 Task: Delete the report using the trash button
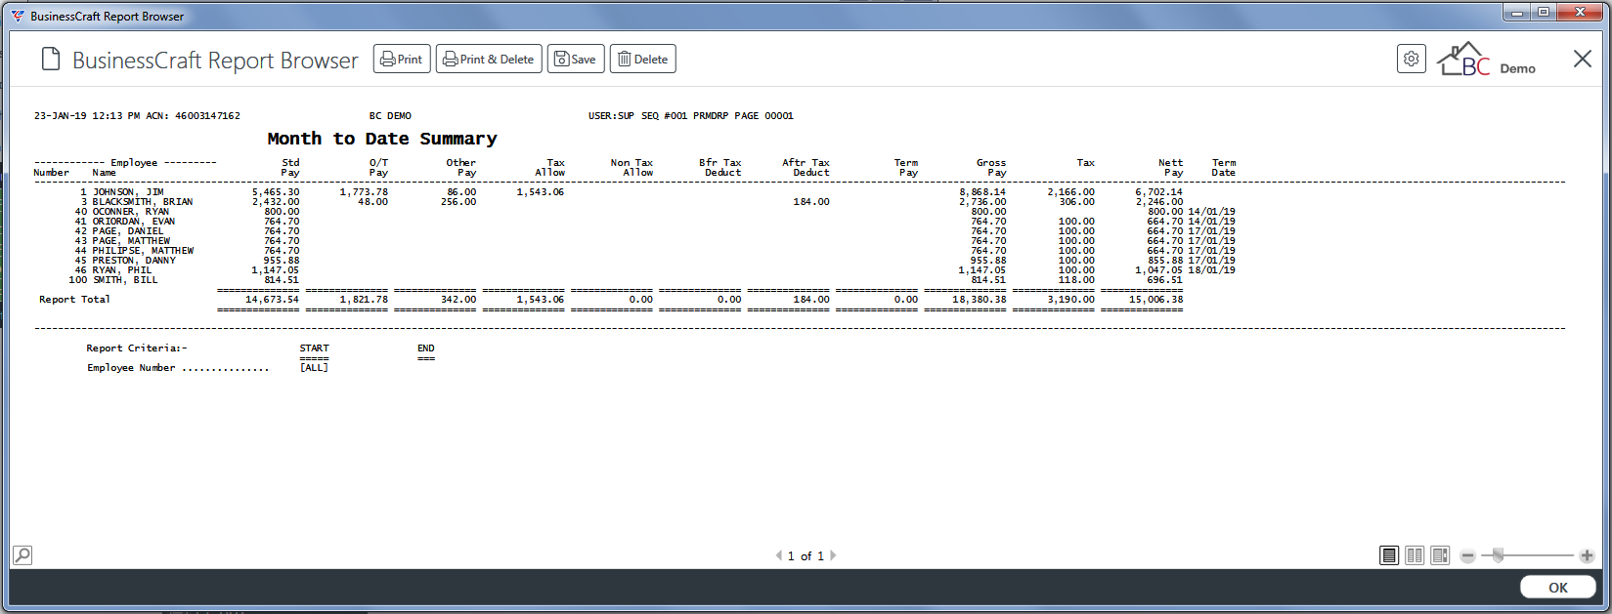point(643,60)
